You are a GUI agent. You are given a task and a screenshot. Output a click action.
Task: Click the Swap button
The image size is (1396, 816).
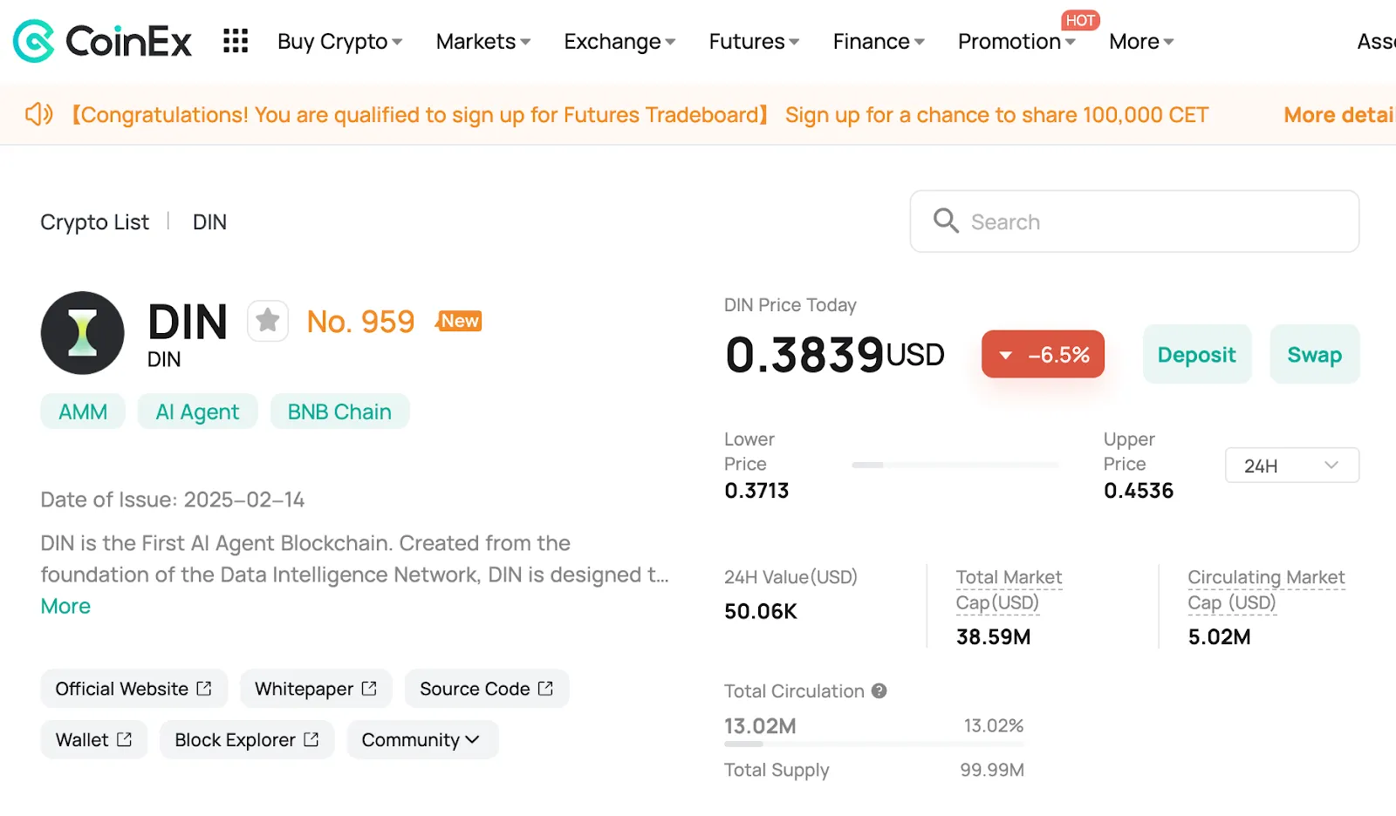[x=1315, y=354]
